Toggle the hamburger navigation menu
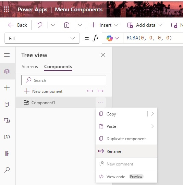183x185 pixels. tap(7, 55)
